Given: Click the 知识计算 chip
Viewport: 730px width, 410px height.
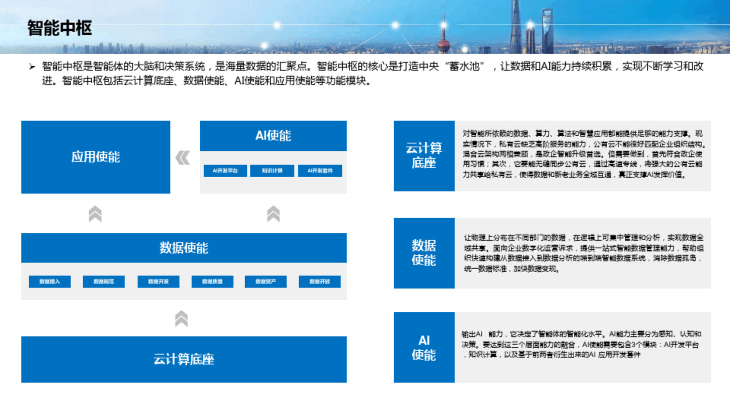Looking at the screenshot, I should pyautogui.click(x=272, y=171).
